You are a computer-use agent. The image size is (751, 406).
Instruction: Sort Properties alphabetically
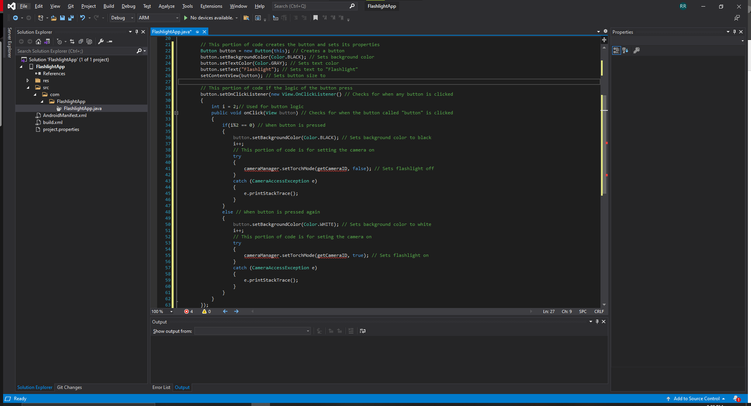point(625,50)
